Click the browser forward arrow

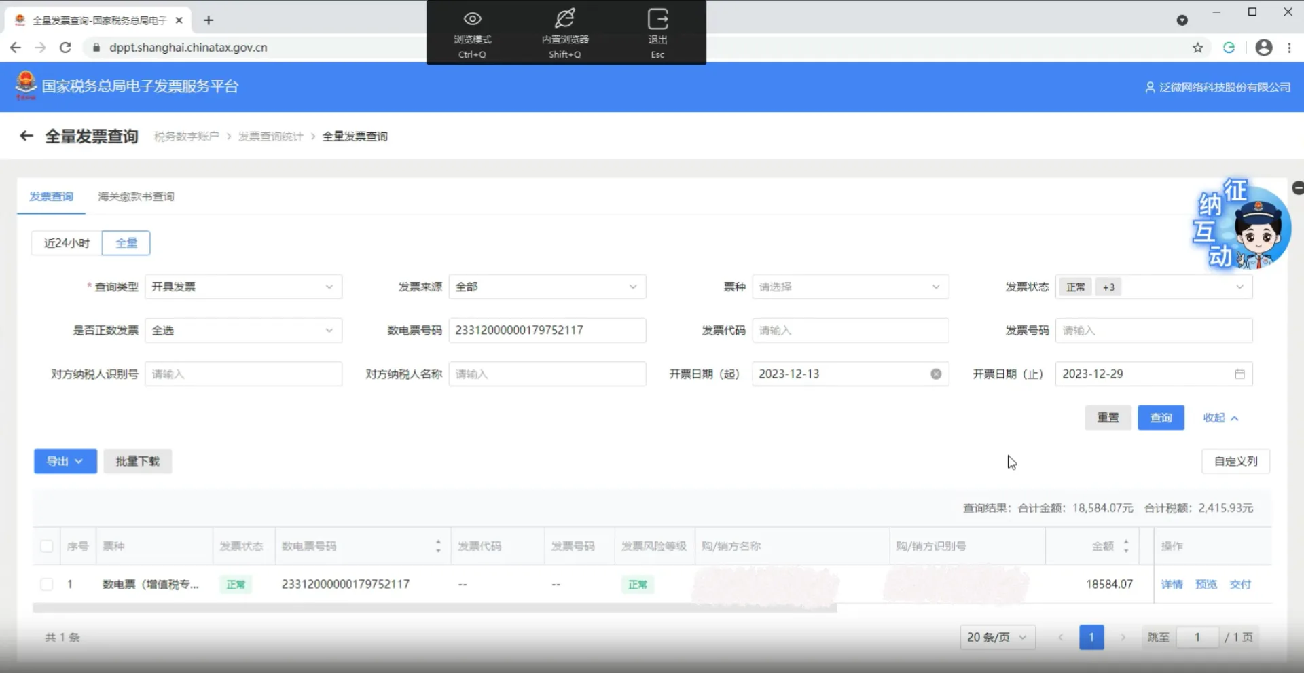point(40,48)
